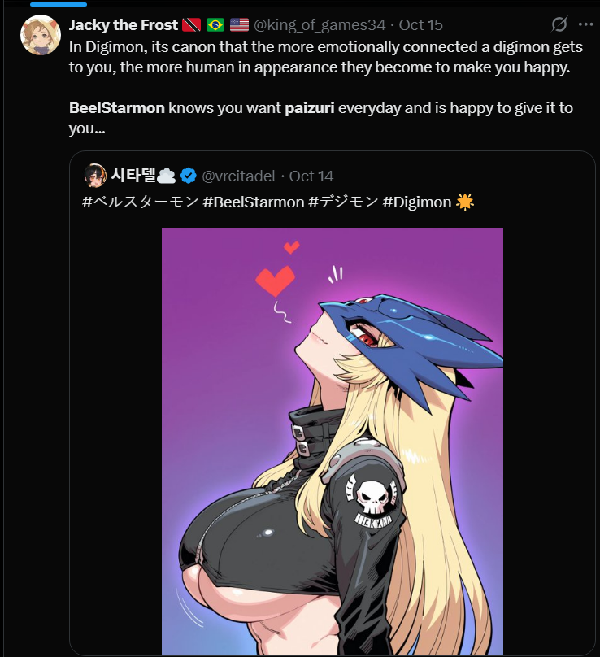Click the #BeelStarmon hashtag

[254, 202]
